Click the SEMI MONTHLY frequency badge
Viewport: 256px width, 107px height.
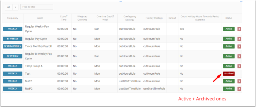pyautogui.click(x=13, y=46)
